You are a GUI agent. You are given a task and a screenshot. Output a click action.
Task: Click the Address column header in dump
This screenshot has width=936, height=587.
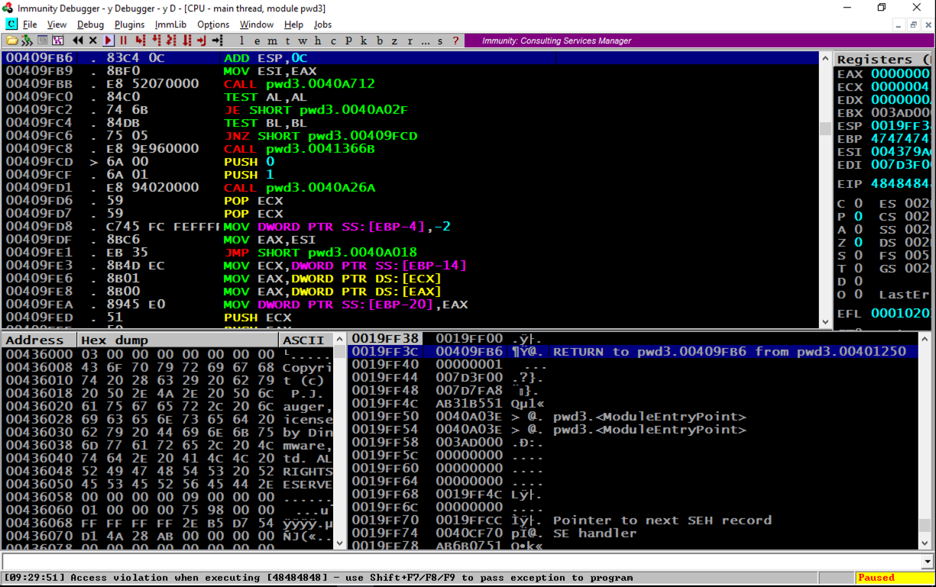pos(39,340)
